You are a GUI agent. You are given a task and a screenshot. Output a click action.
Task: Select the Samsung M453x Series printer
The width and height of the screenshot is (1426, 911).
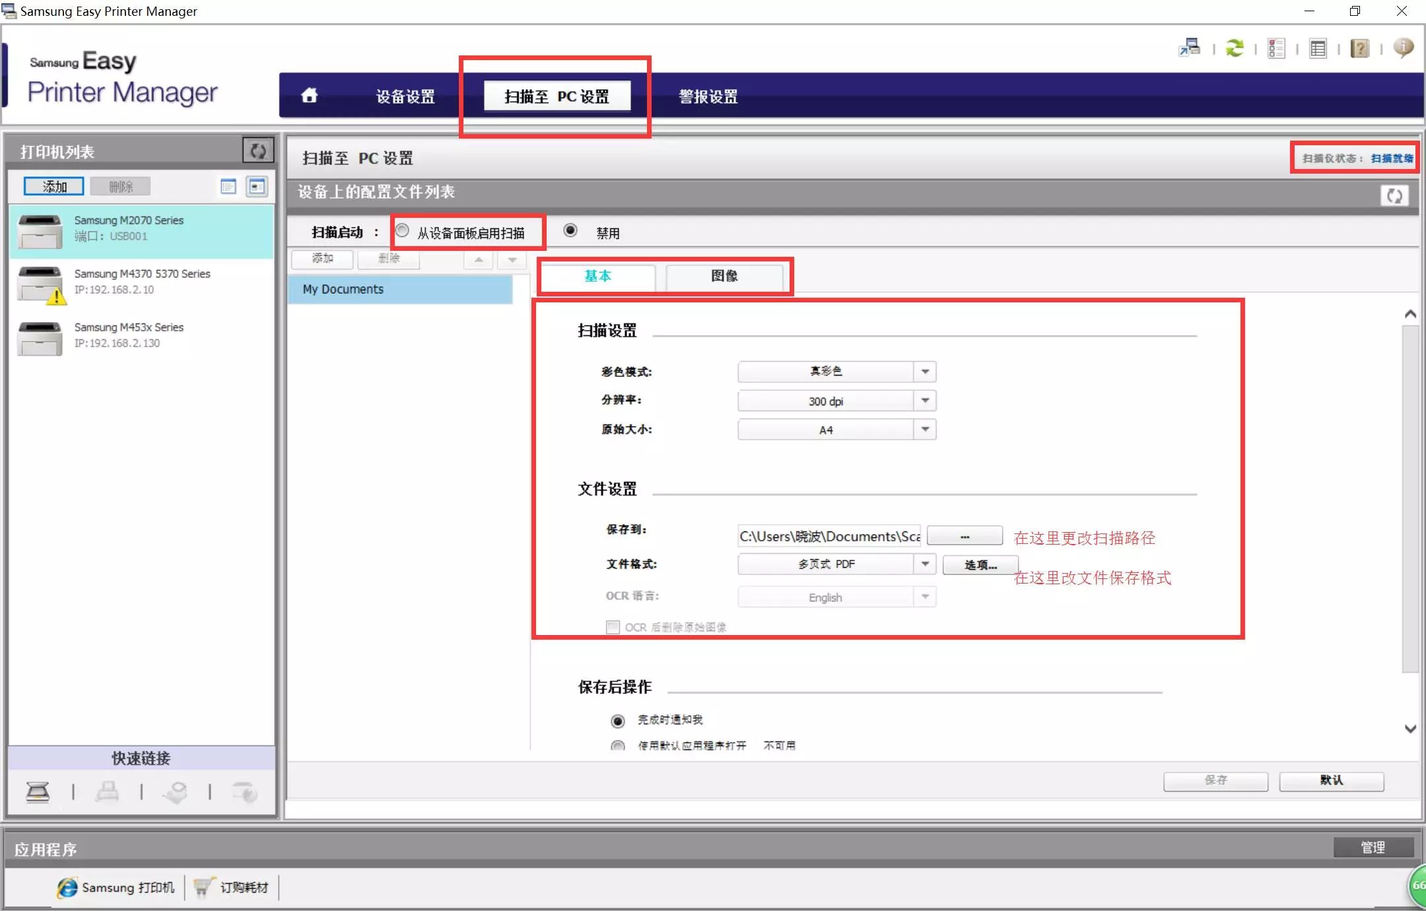coord(141,337)
